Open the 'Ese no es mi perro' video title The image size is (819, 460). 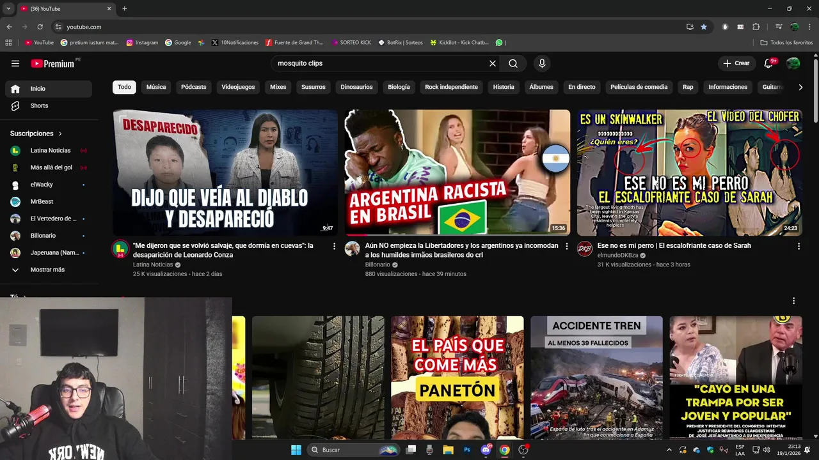tap(674, 245)
